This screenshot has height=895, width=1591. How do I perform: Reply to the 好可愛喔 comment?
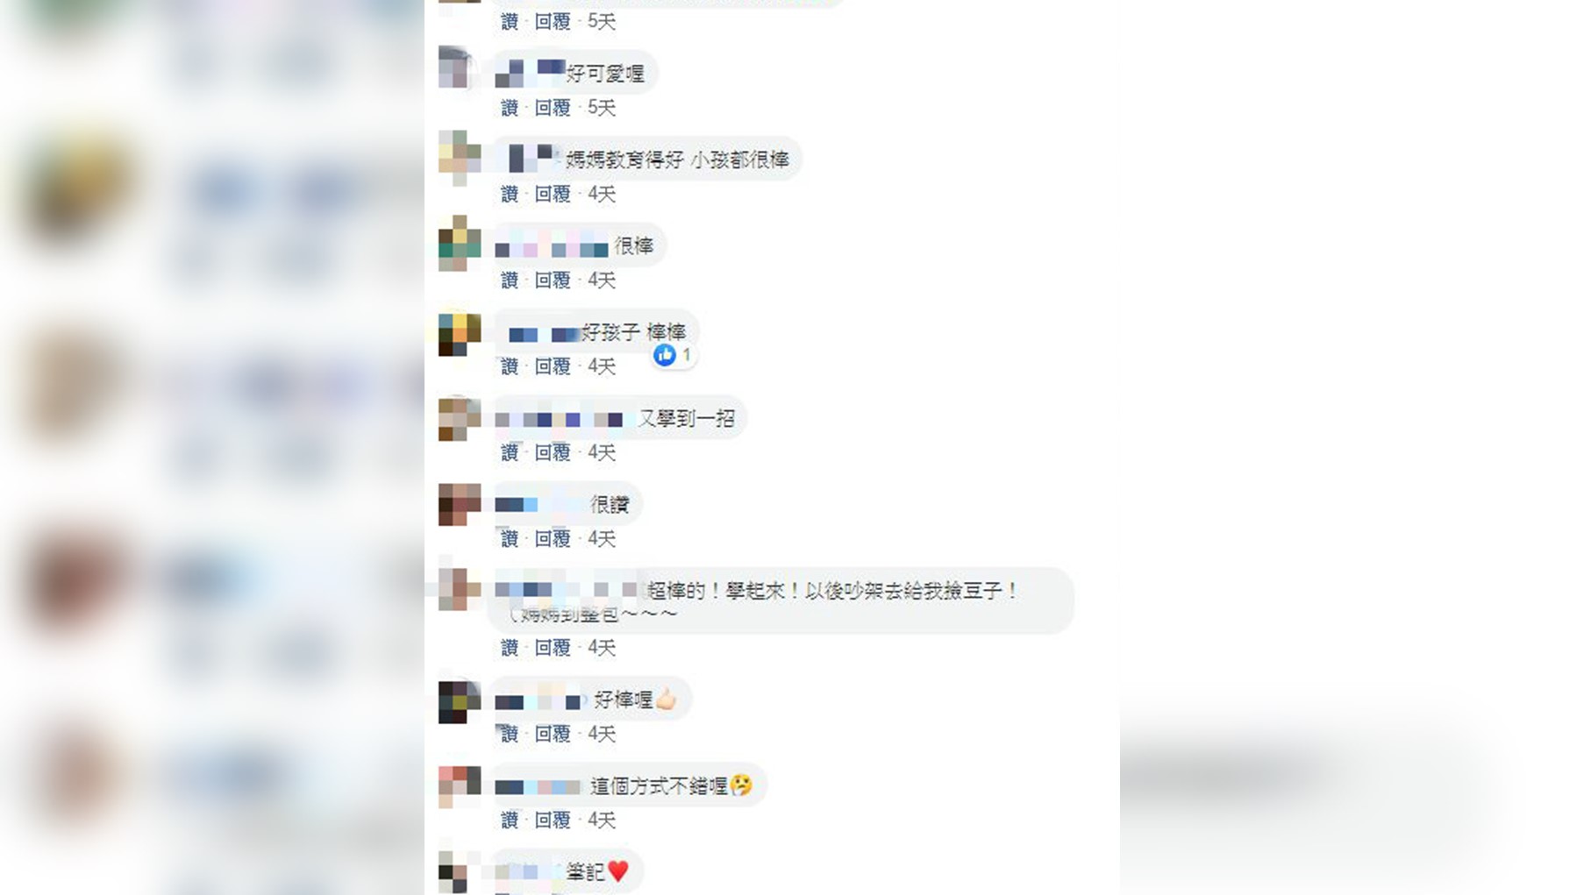pyautogui.click(x=553, y=108)
